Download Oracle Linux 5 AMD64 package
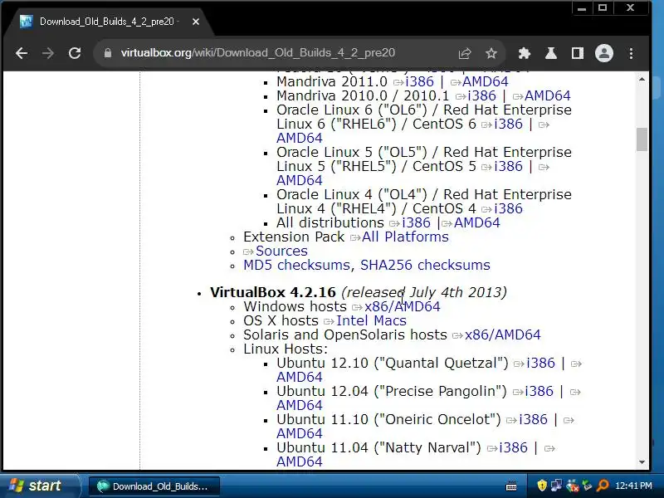Image resolution: width=664 pixels, height=498 pixels. pyautogui.click(x=300, y=180)
